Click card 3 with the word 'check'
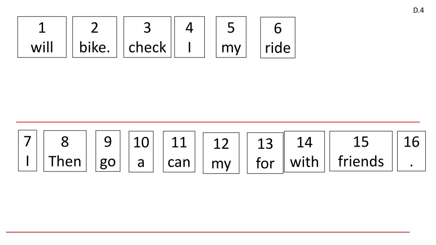Viewport: 436px width, 245px height. pos(147,37)
